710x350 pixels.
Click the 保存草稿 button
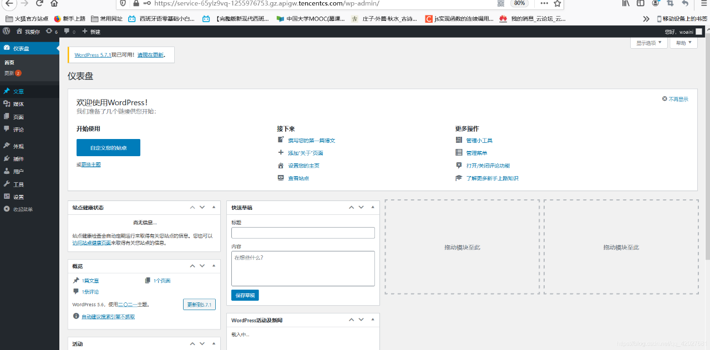(245, 295)
